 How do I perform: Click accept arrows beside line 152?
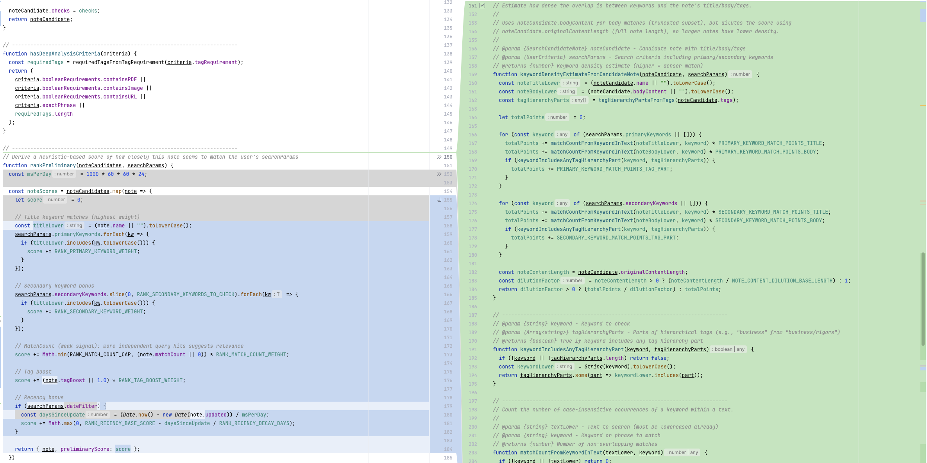(x=439, y=174)
